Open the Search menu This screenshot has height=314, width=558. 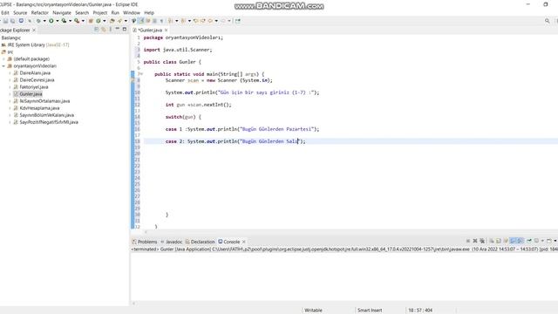(82, 12)
